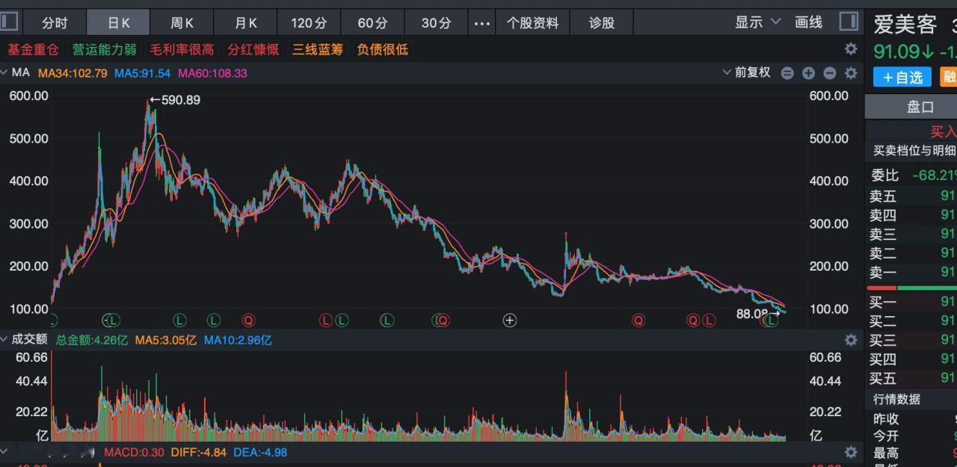This screenshot has width=957, height=467.
Task: Click the 基金重仓 tag
Action: click(x=33, y=49)
